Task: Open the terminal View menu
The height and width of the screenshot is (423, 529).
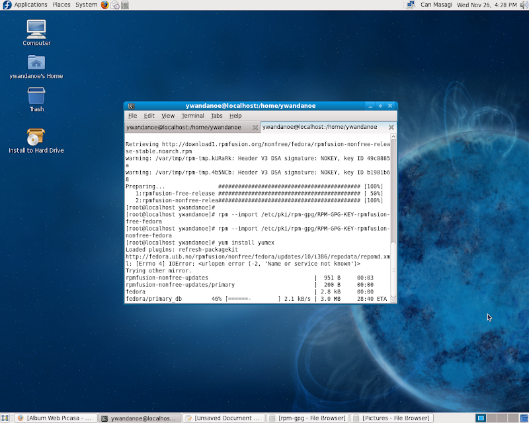Action: 168,116
